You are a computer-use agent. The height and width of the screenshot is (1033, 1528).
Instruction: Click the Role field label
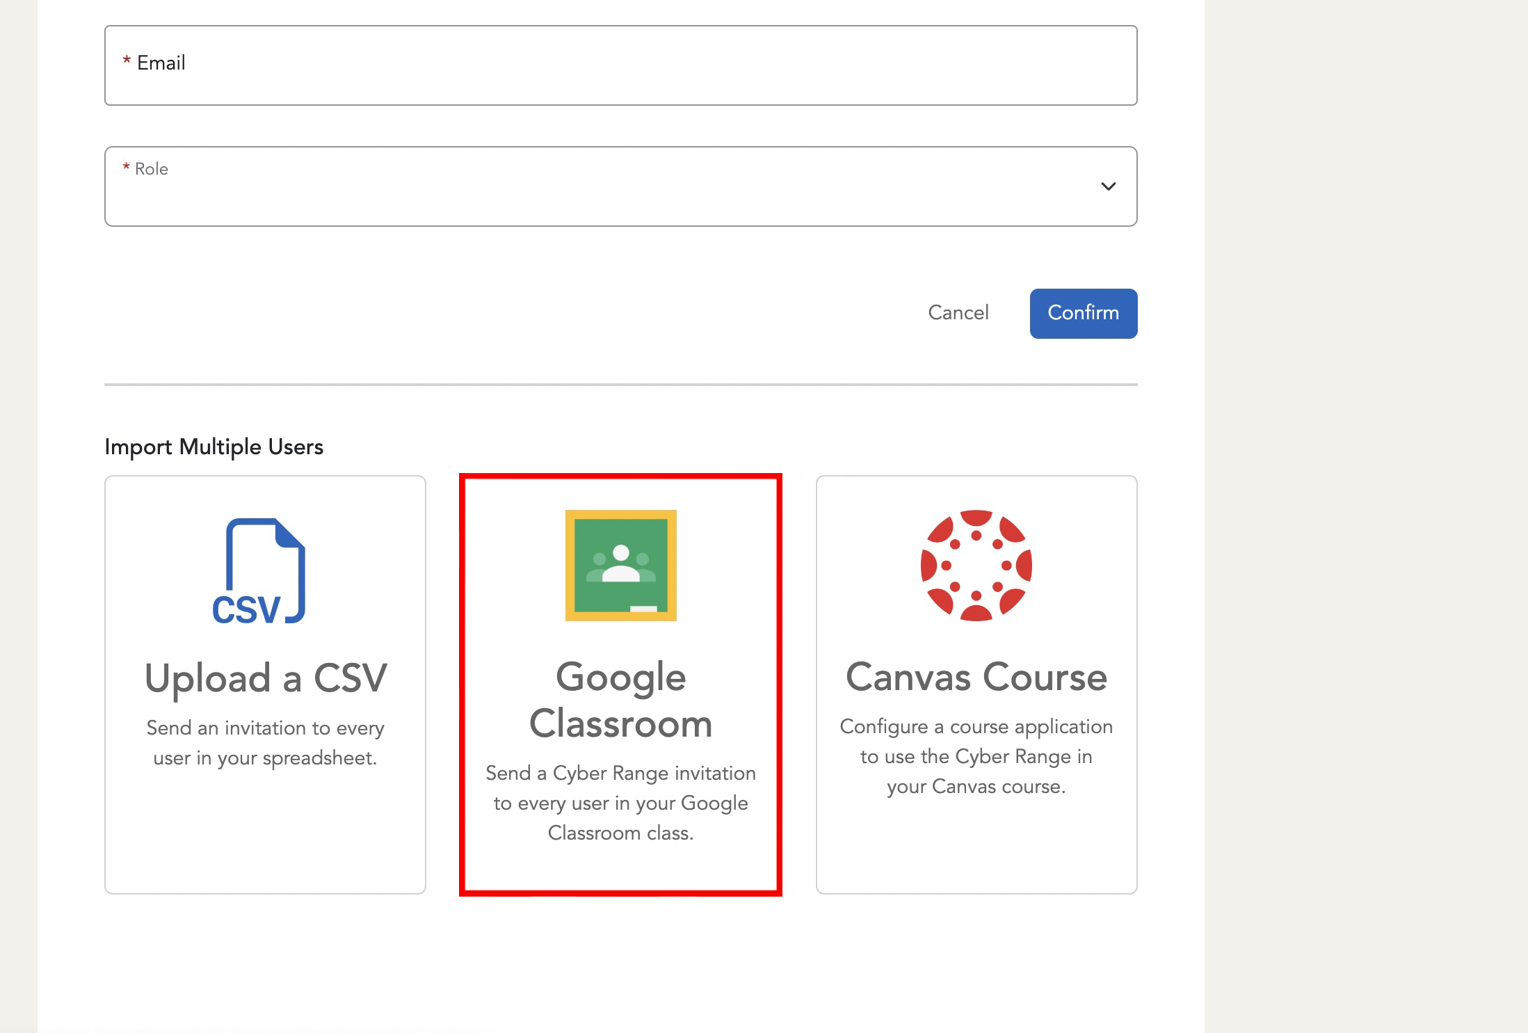[x=145, y=169]
